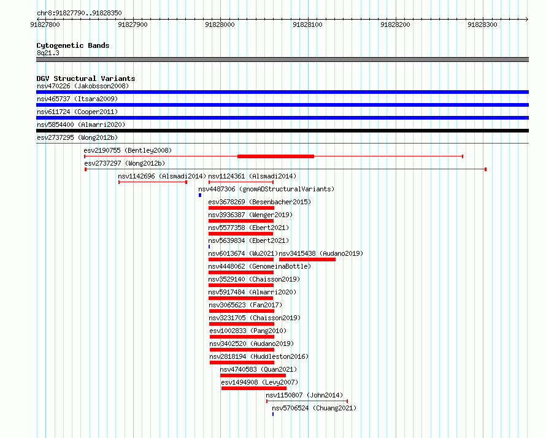The image size is (546, 438).
Task: Open esv2190755 (Bentley2008) variant label
Action: pos(128,150)
